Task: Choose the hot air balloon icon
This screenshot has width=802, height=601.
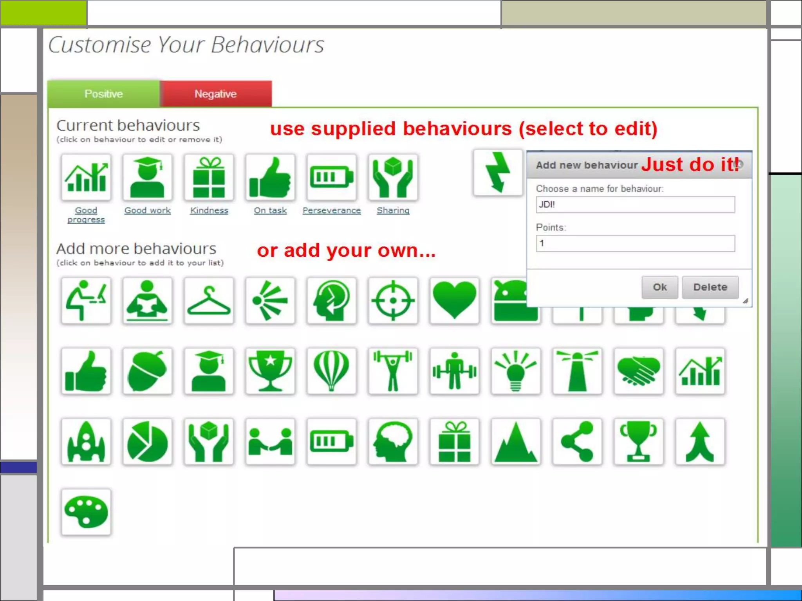Action: click(x=331, y=371)
